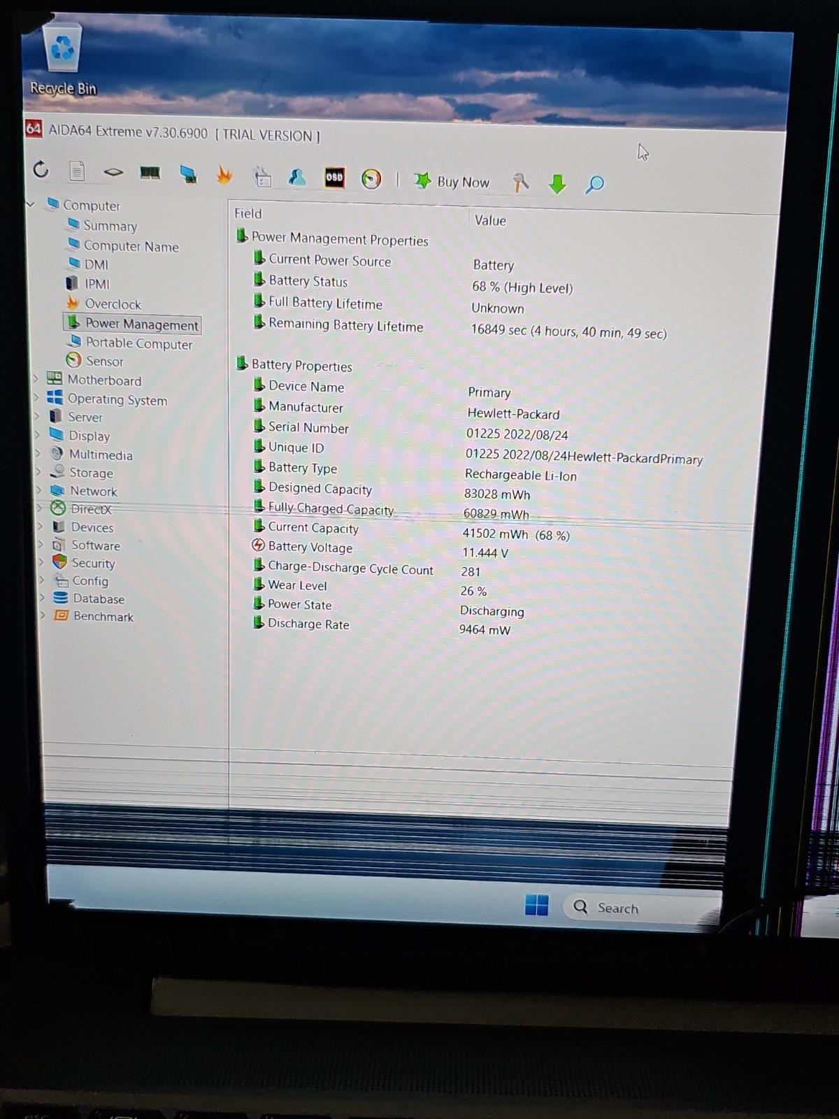Select the Storage category label

[91, 473]
